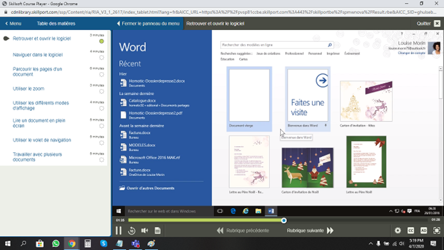Open lesson Naviguer dans le logiciel
This screenshot has height=250, width=444.
pyautogui.click(x=37, y=54)
